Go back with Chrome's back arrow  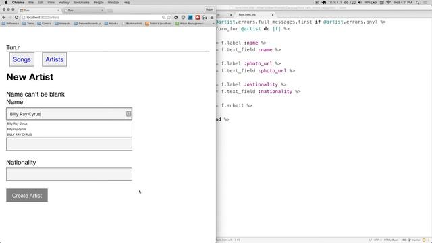4,17
